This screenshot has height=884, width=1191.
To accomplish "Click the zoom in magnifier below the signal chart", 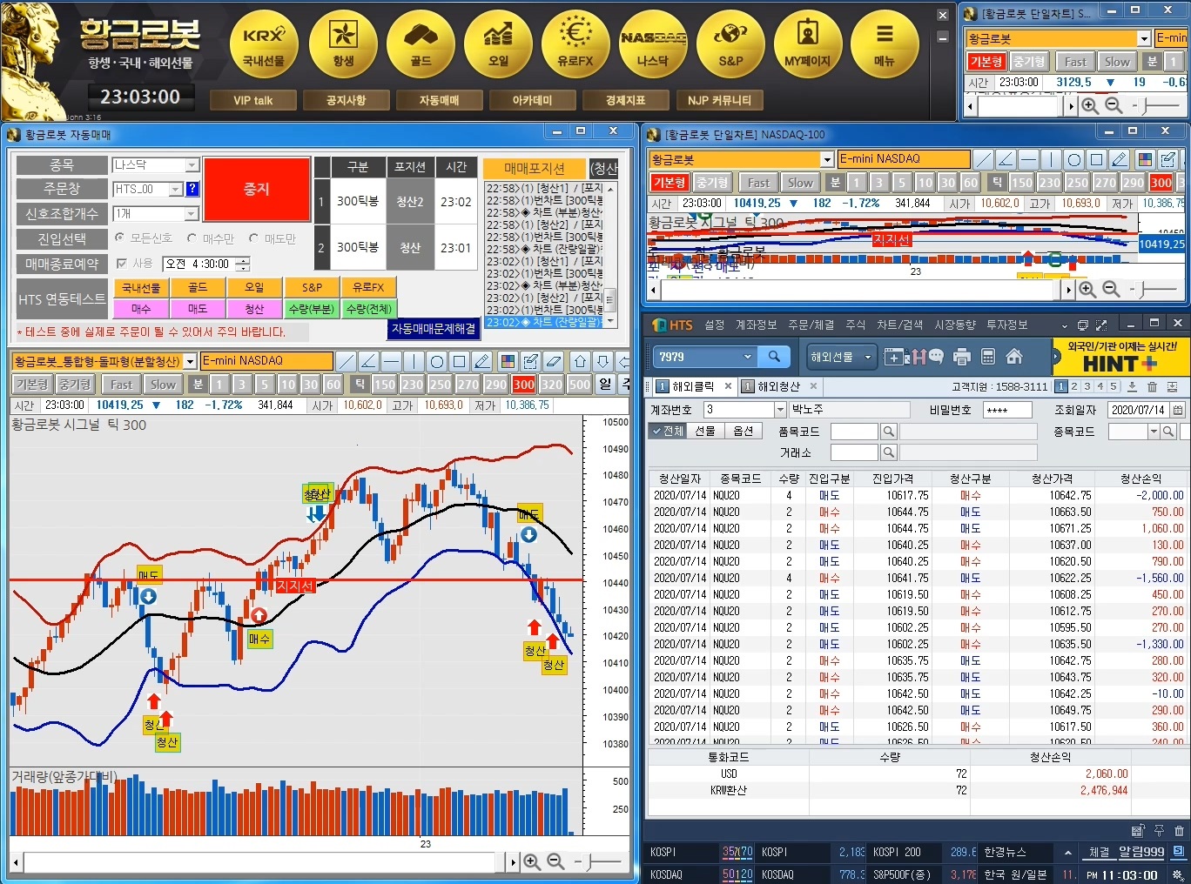I will [x=532, y=861].
